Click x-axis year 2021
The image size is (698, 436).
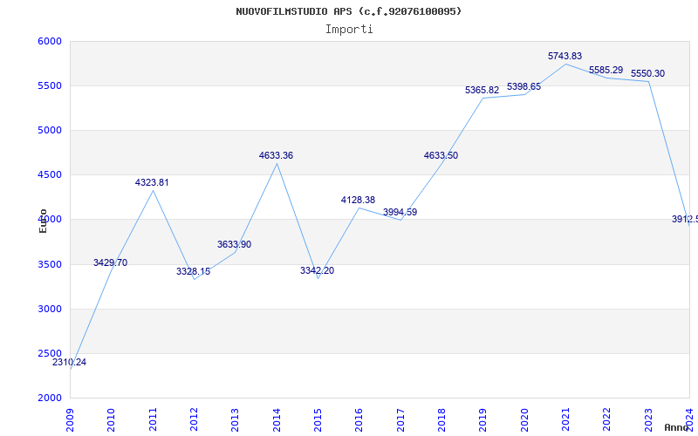565,420
